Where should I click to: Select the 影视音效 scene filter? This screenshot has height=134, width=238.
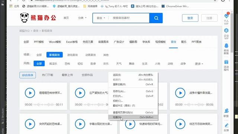click(55, 55)
